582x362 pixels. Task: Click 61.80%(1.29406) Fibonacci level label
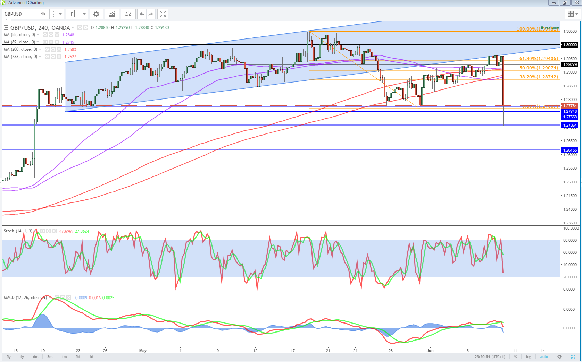[539, 59]
